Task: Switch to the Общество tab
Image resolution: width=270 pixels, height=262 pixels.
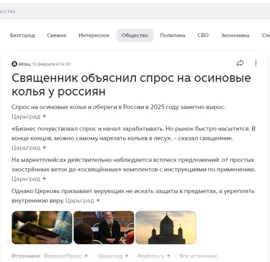Action: [135, 35]
